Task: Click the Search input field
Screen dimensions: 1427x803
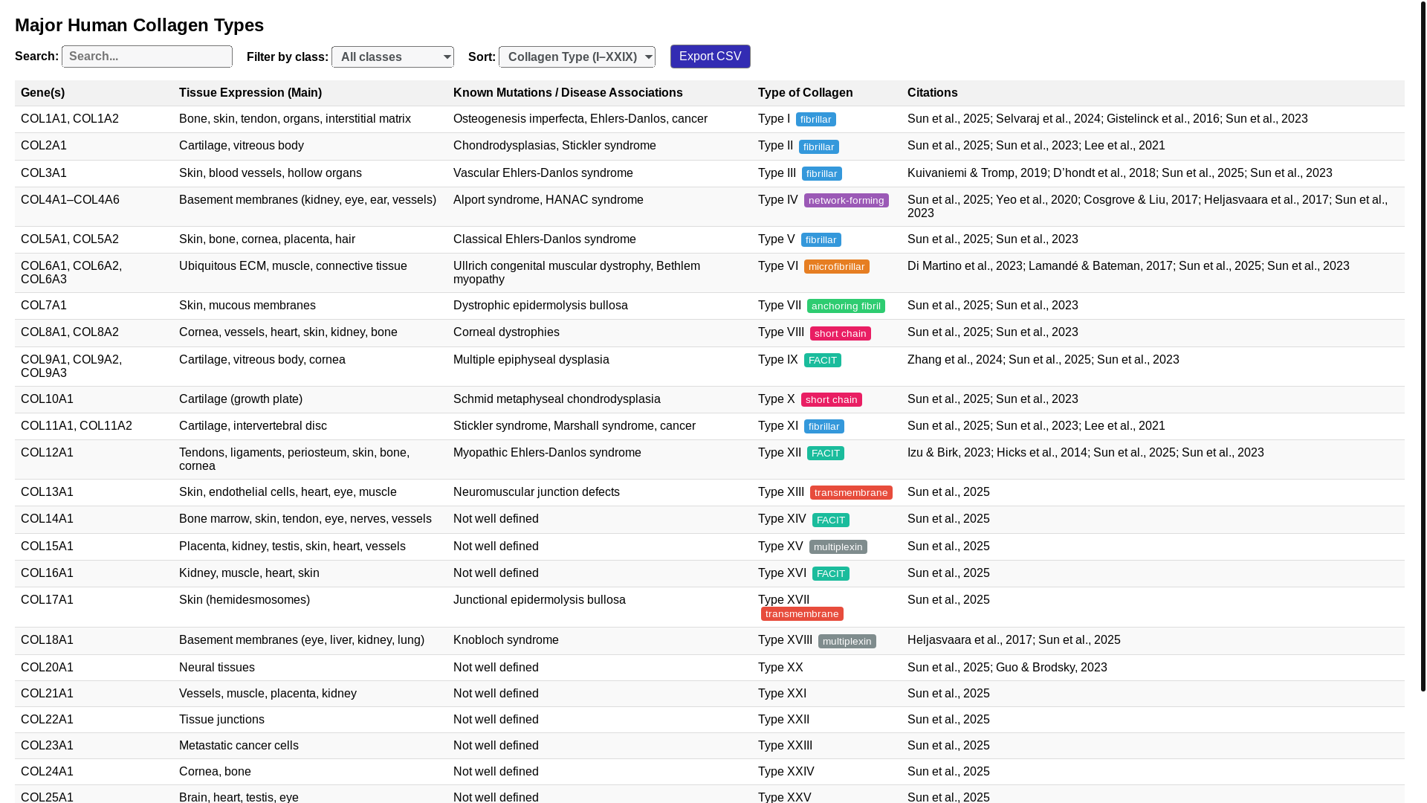Action: [x=147, y=57]
